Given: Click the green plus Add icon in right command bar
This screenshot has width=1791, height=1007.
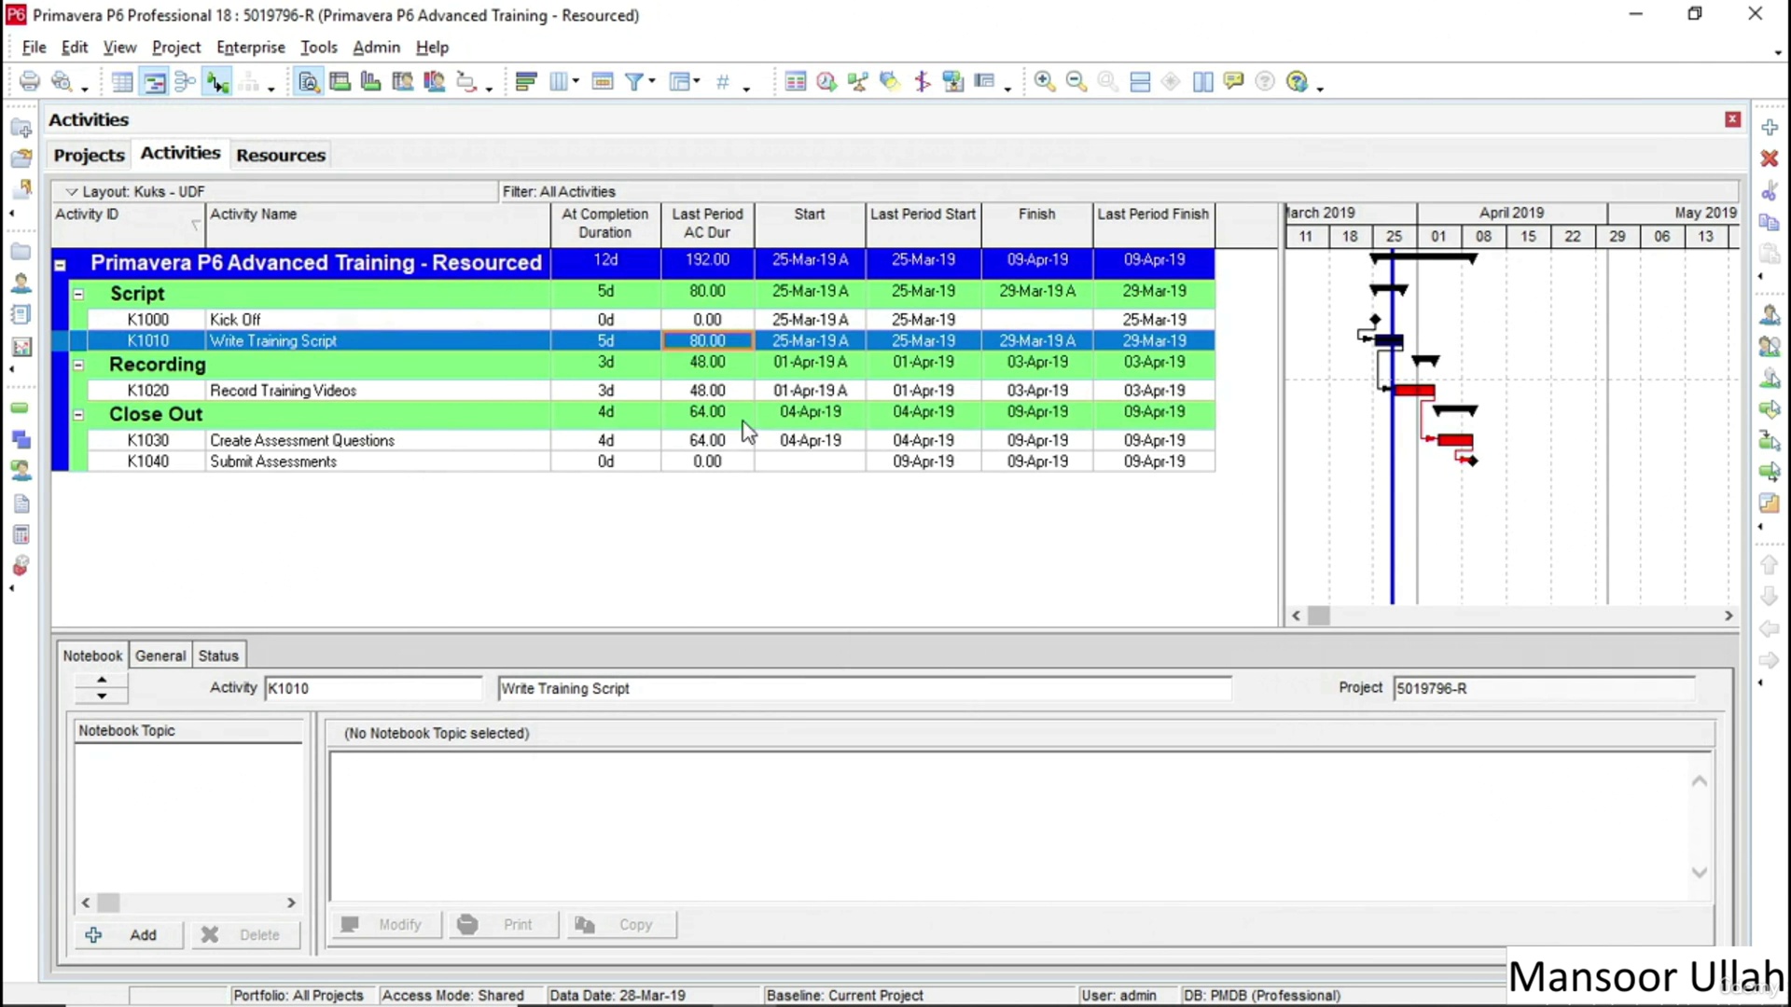Looking at the screenshot, I should click(1770, 128).
